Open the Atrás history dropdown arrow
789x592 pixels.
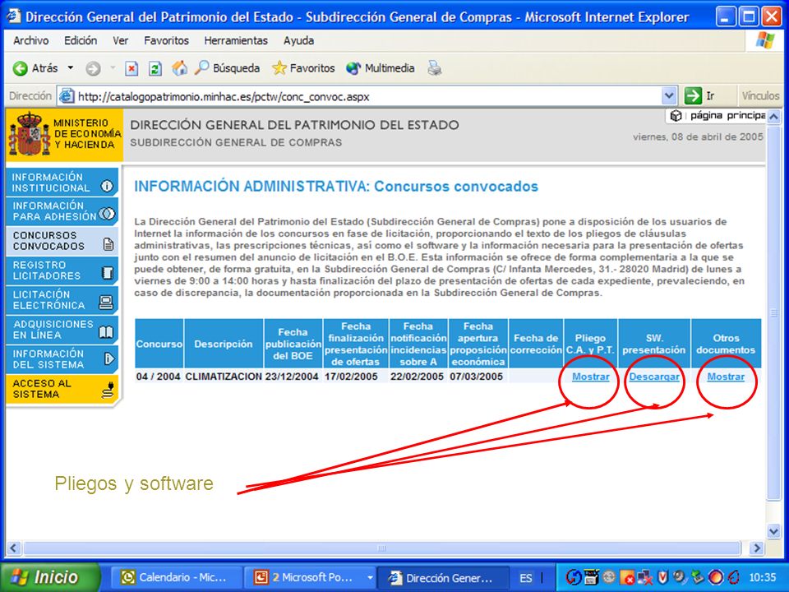pyautogui.click(x=71, y=68)
